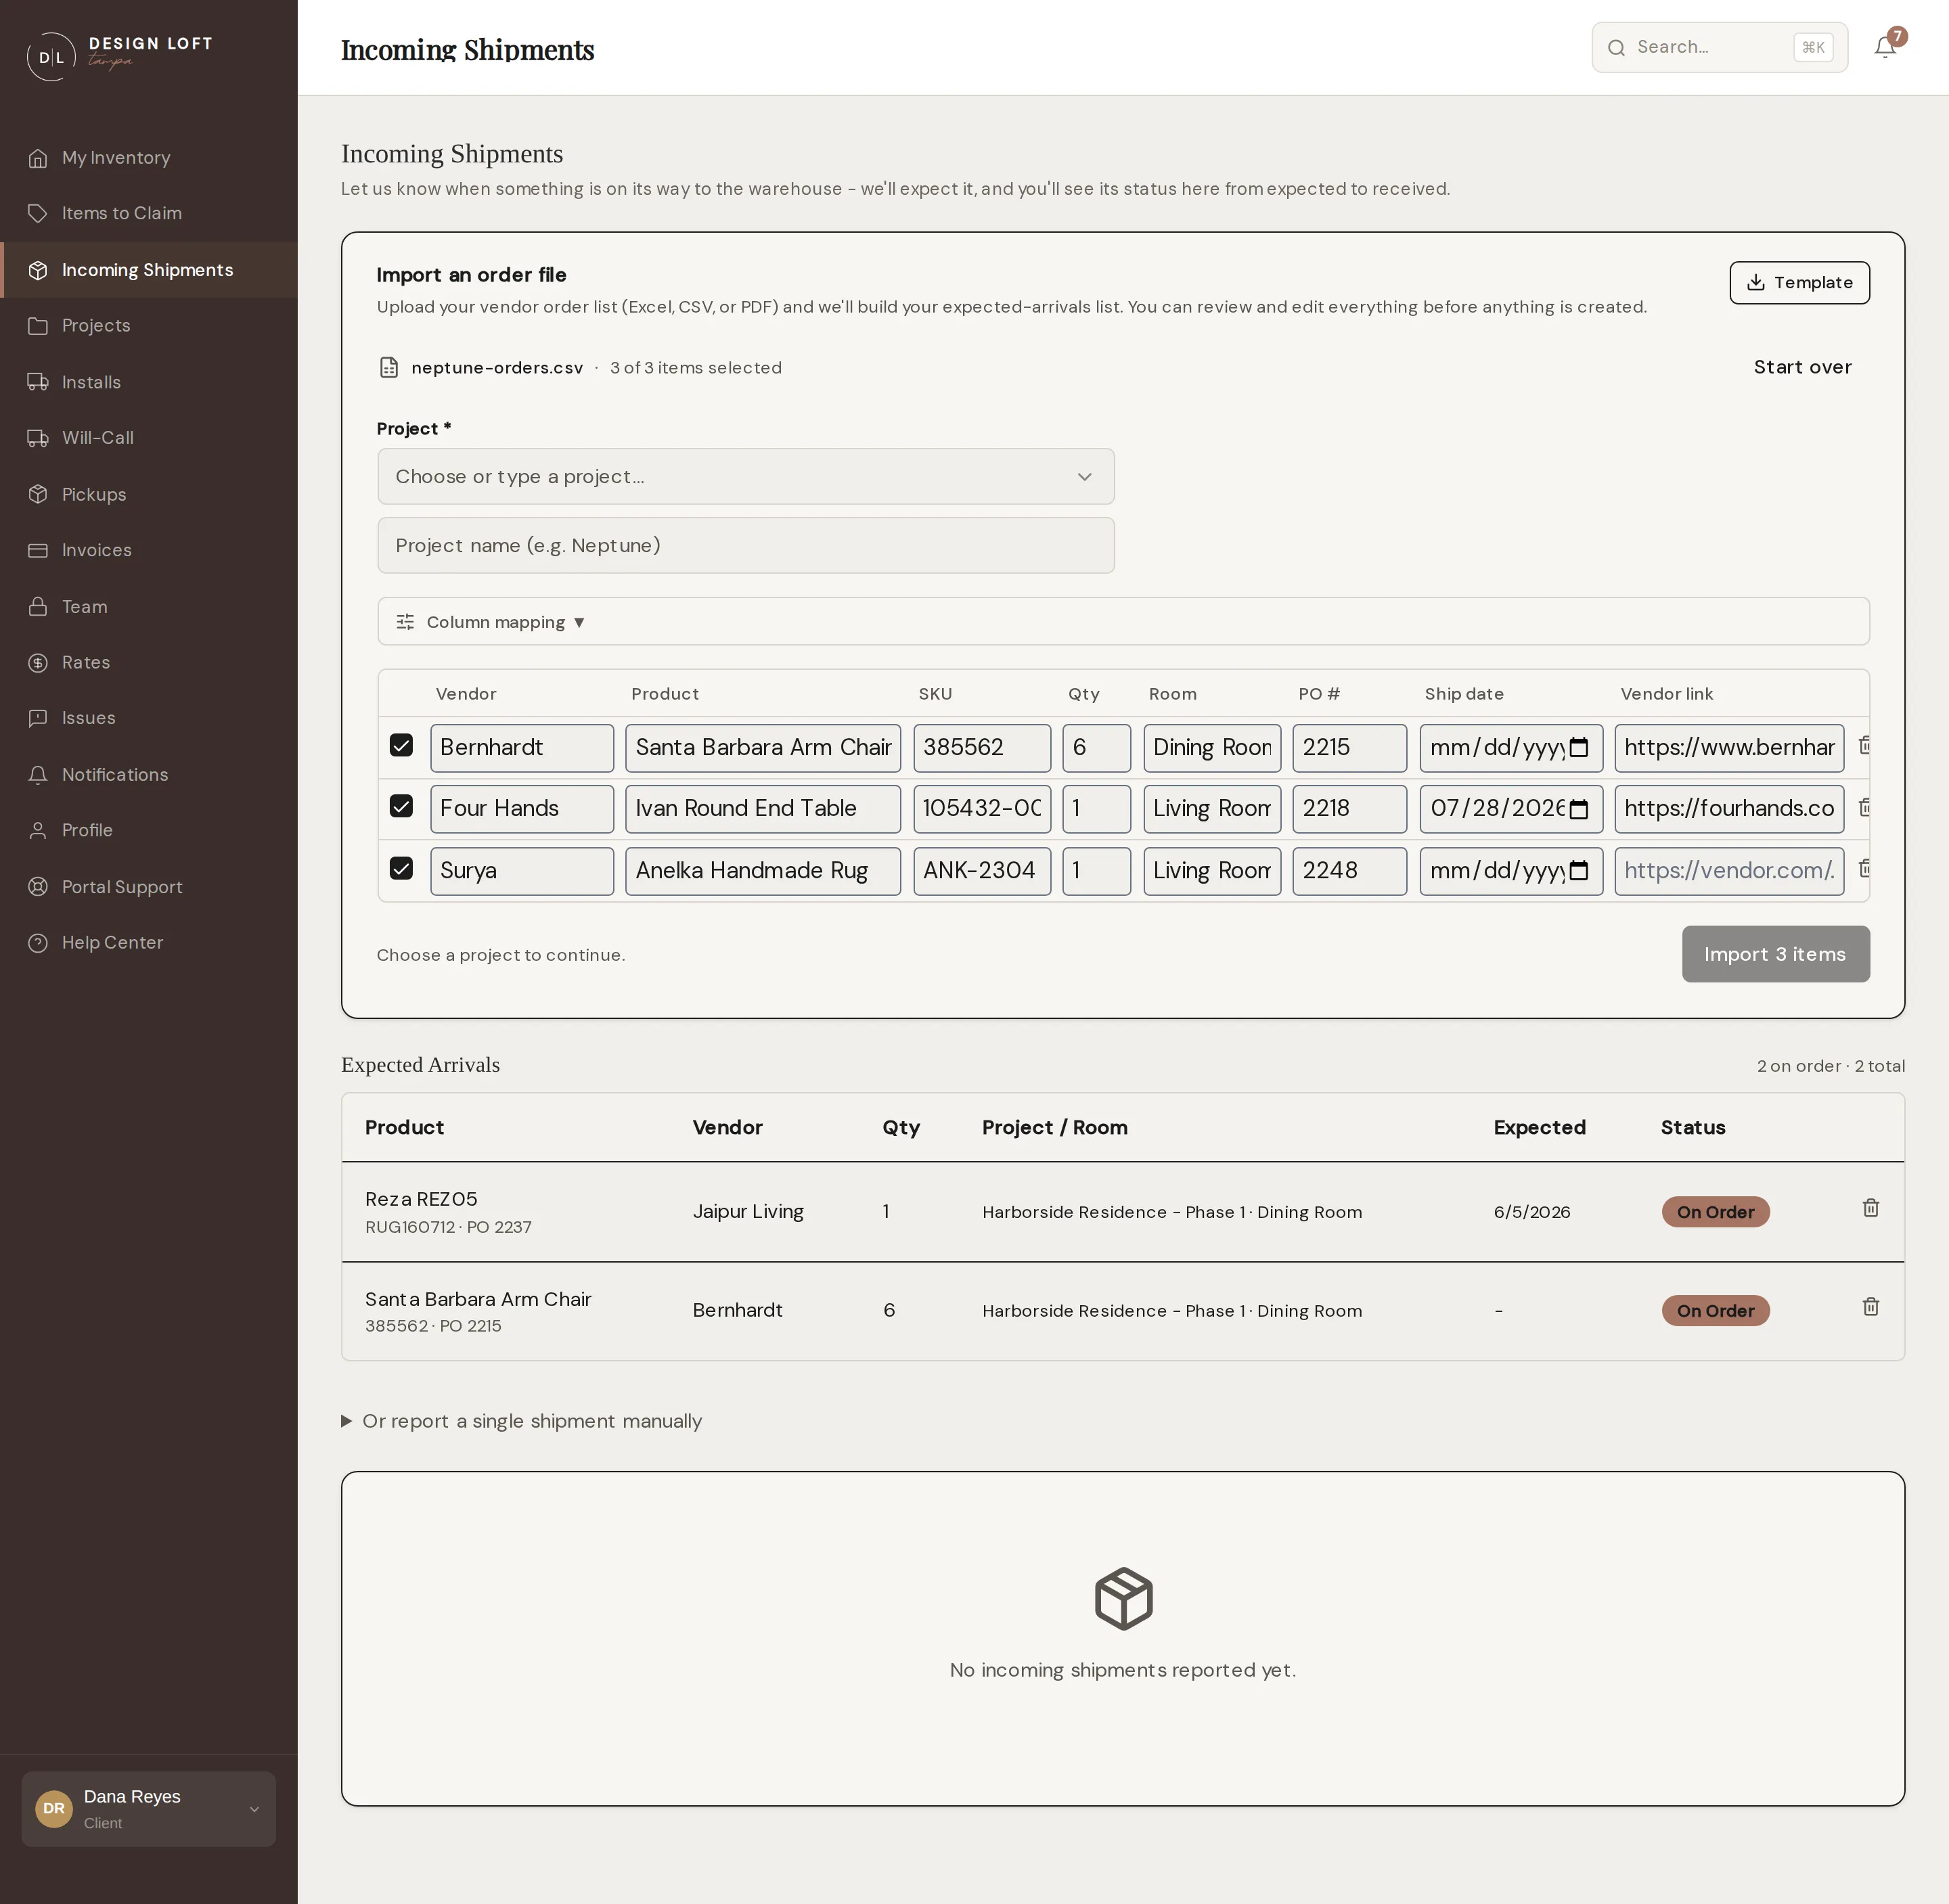This screenshot has height=1904, width=1949.
Task: Uncheck the Bernhardt row checkbox
Action: 401,746
